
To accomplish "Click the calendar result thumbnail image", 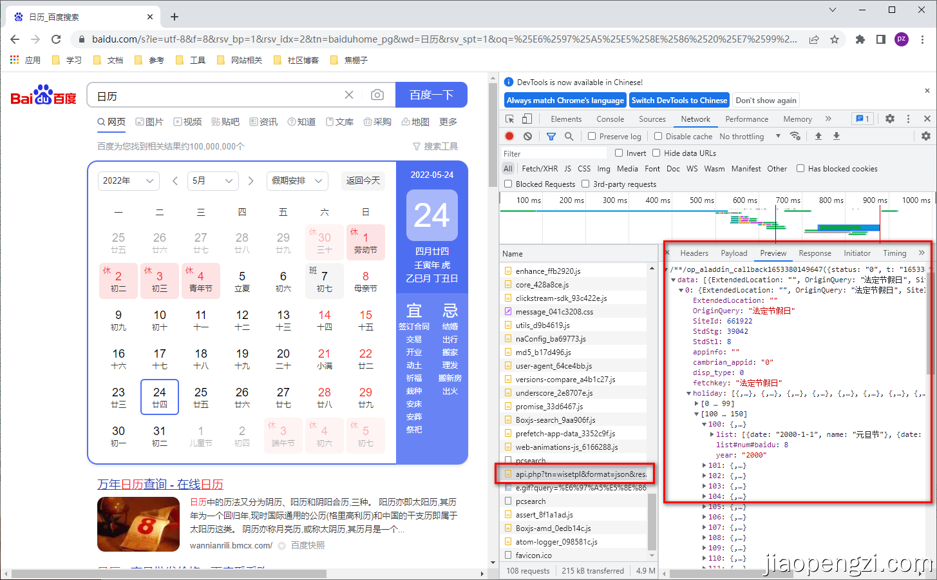I will click(138, 524).
